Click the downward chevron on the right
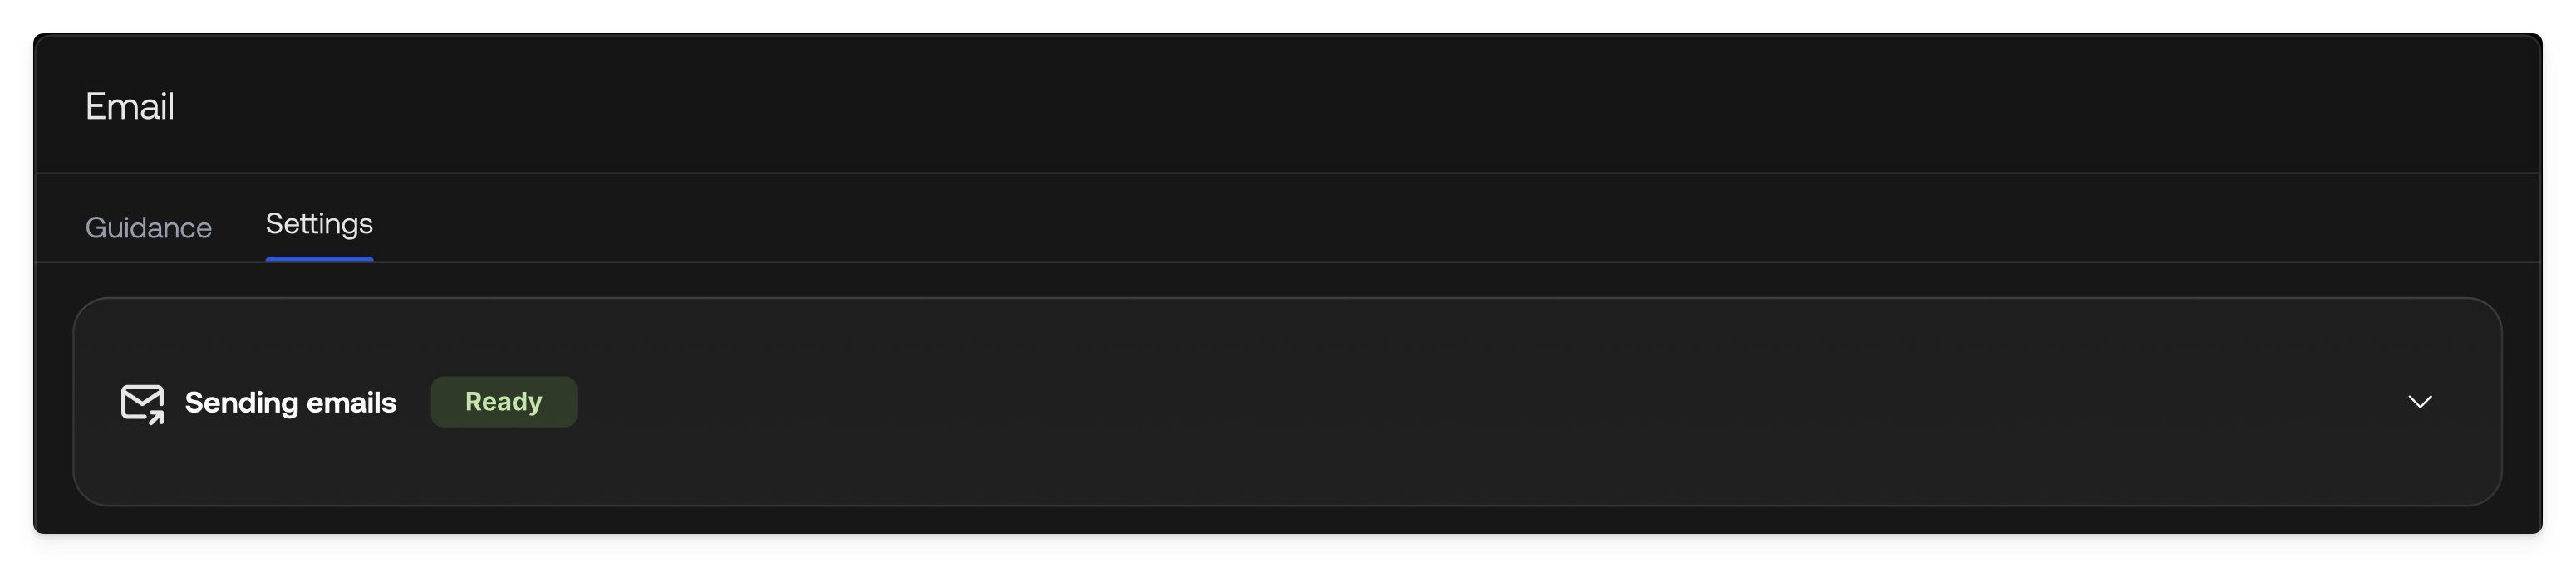 (x=2421, y=403)
